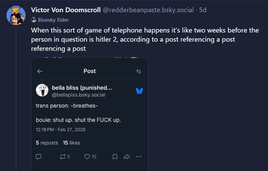This screenshot has height=171, width=268.
Task: Reply via the speech bubble icon
Action: click(x=39, y=157)
